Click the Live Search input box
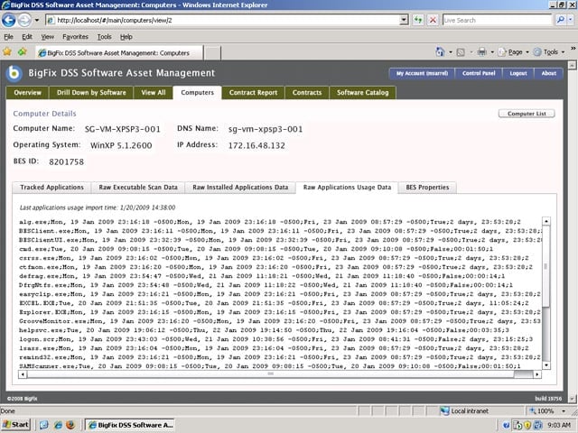 click(x=498, y=20)
